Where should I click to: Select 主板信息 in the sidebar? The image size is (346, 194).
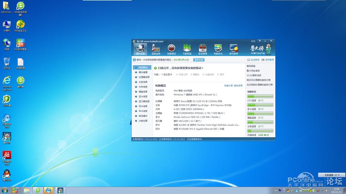click(x=142, y=82)
